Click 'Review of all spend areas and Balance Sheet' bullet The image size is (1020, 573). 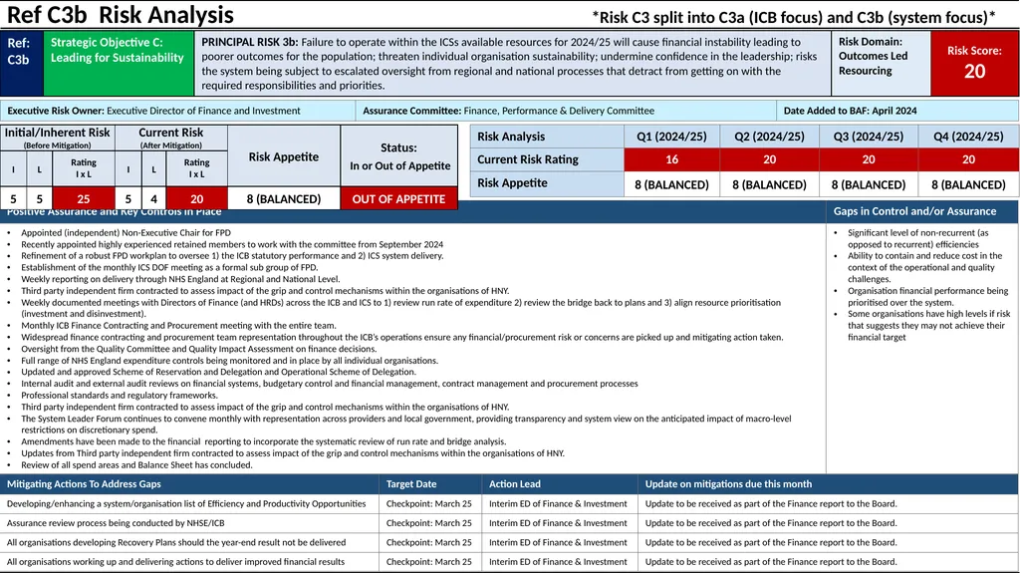pos(136,465)
